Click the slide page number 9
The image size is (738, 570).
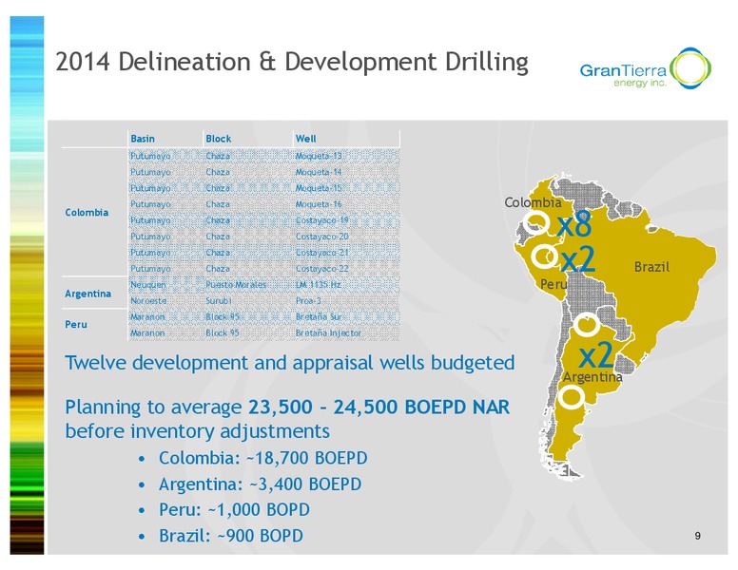(x=697, y=536)
